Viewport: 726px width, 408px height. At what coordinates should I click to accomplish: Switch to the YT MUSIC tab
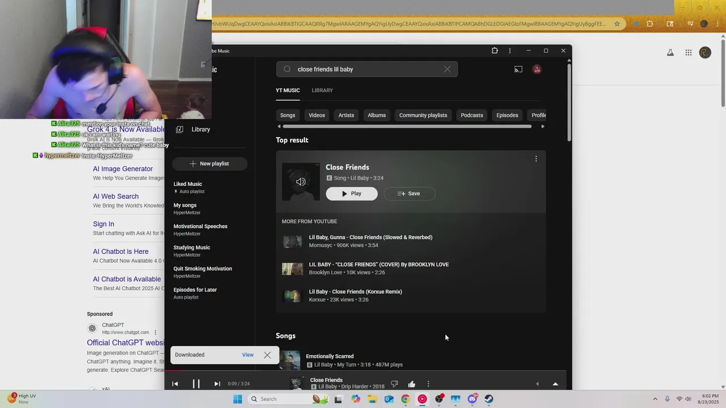(x=288, y=90)
